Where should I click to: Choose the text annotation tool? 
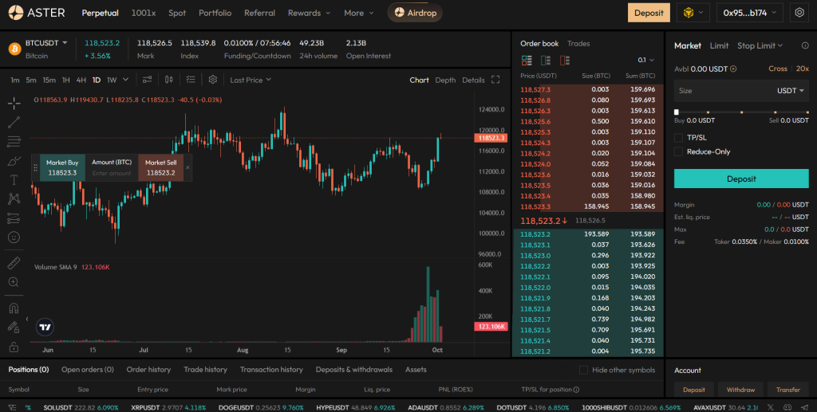click(14, 179)
